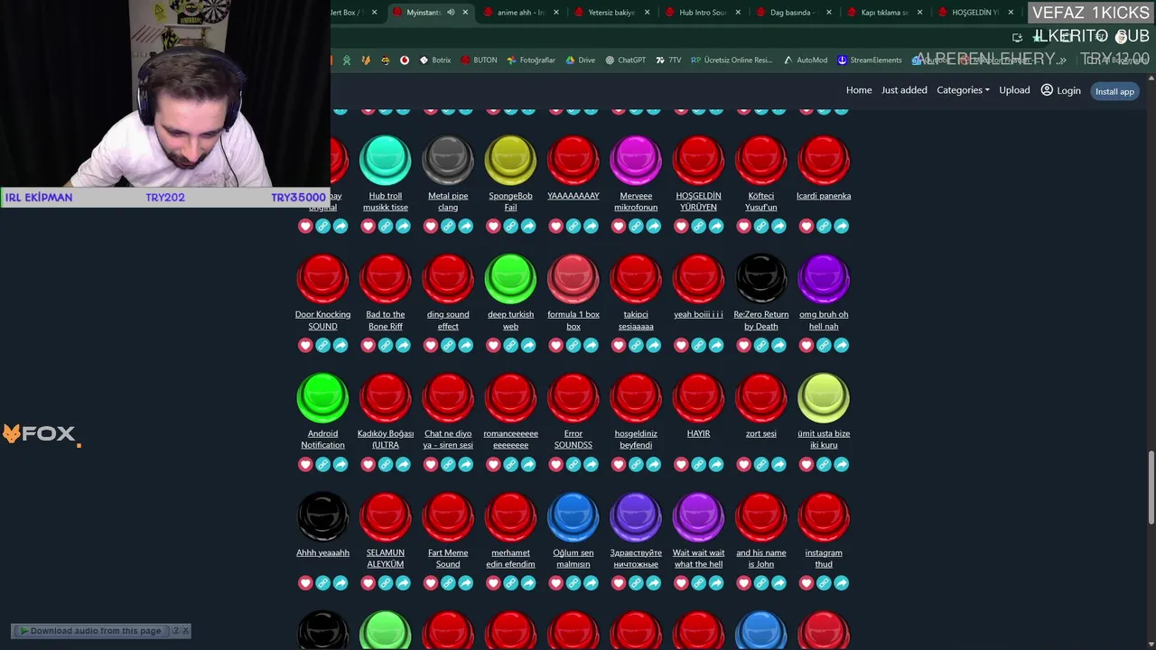Share Bad to the Bone Riff
Image resolution: width=1156 pixels, height=650 pixels.
coord(403,346)
